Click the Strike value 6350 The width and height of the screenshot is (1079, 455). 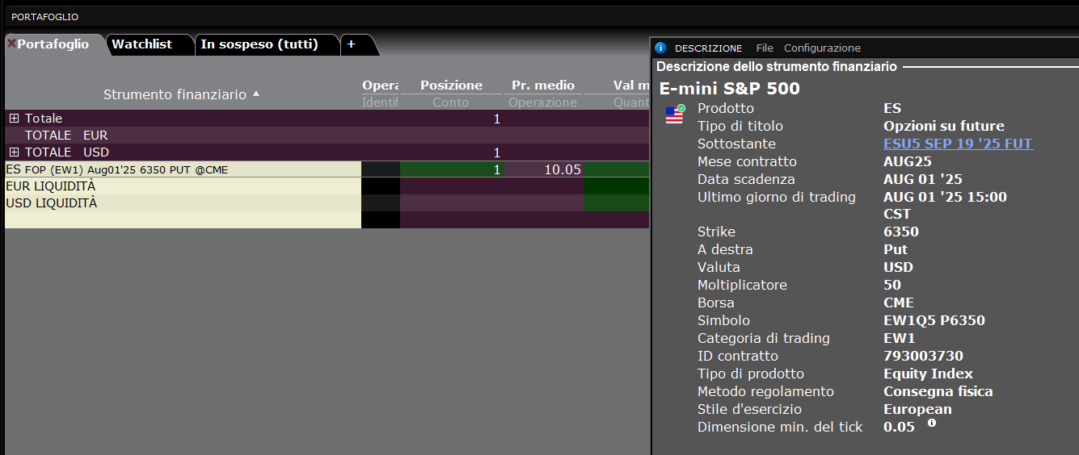coord(901,232)
